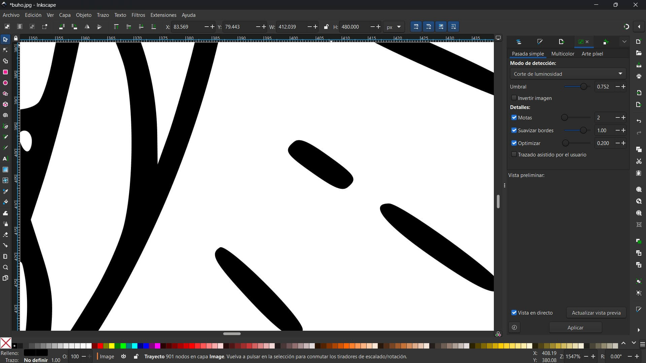Activate the Node editing tool
The width and height of the screenshot is (646, 363).
click(x=5, y=50)
